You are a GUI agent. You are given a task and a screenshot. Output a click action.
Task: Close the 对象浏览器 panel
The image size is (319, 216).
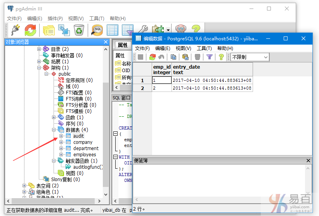point(106,42)
